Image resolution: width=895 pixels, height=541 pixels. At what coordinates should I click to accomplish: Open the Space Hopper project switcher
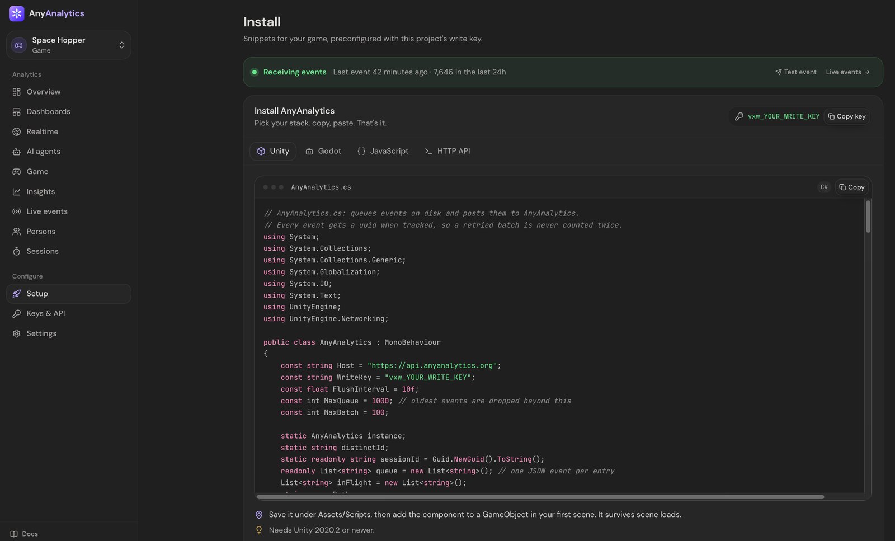pyautogui.click(x=69, y=45)
